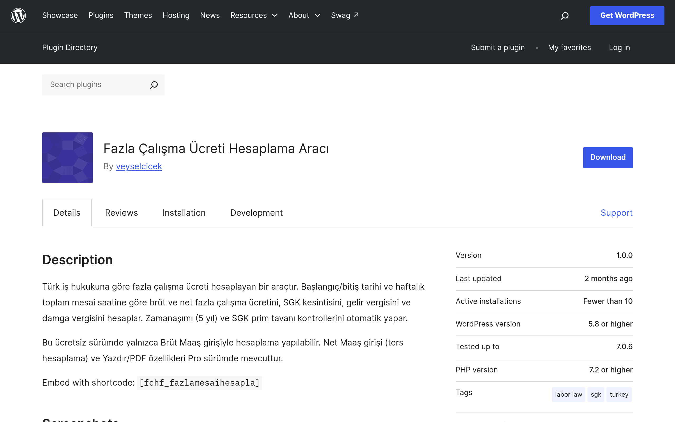This screenshot has height=422, width=675.
Task: Click Submit a plugin
Action: pos(498,47)
